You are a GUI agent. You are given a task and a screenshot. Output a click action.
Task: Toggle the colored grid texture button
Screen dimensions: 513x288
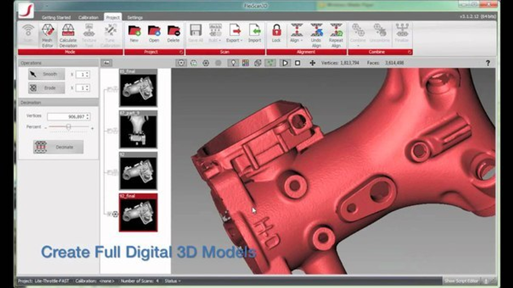(245, 63)
